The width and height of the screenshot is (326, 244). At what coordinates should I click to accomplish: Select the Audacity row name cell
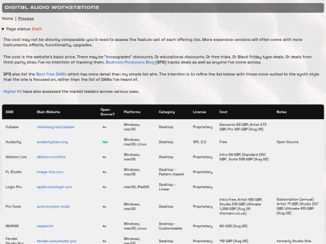point(13,142)
